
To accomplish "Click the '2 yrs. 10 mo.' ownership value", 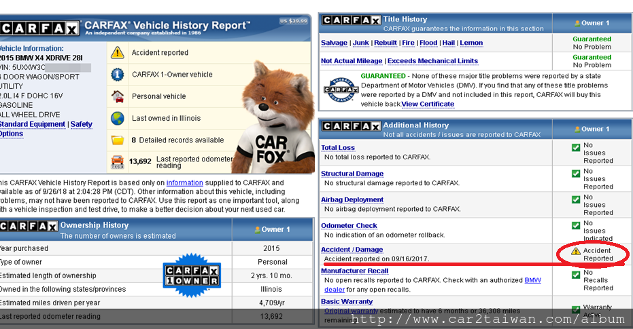I will (272, 276).
